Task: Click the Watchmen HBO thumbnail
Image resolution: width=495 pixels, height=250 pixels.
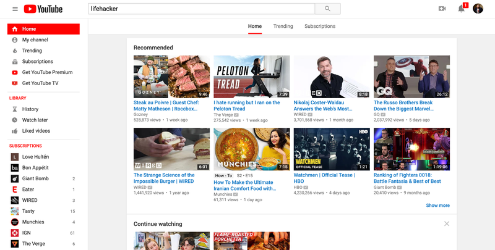Action: click(332, 149)
